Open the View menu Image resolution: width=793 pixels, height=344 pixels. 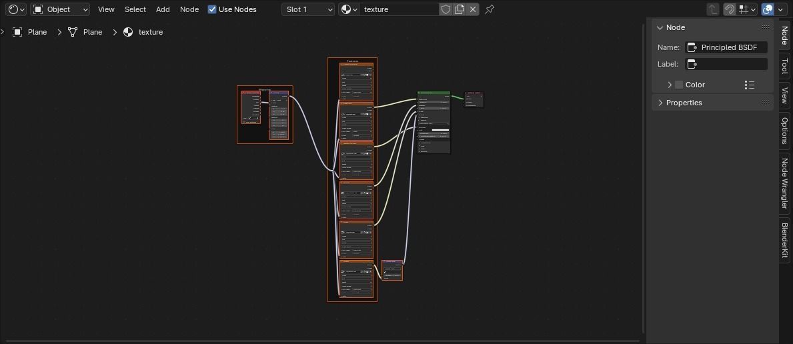[x=106, y=9]
